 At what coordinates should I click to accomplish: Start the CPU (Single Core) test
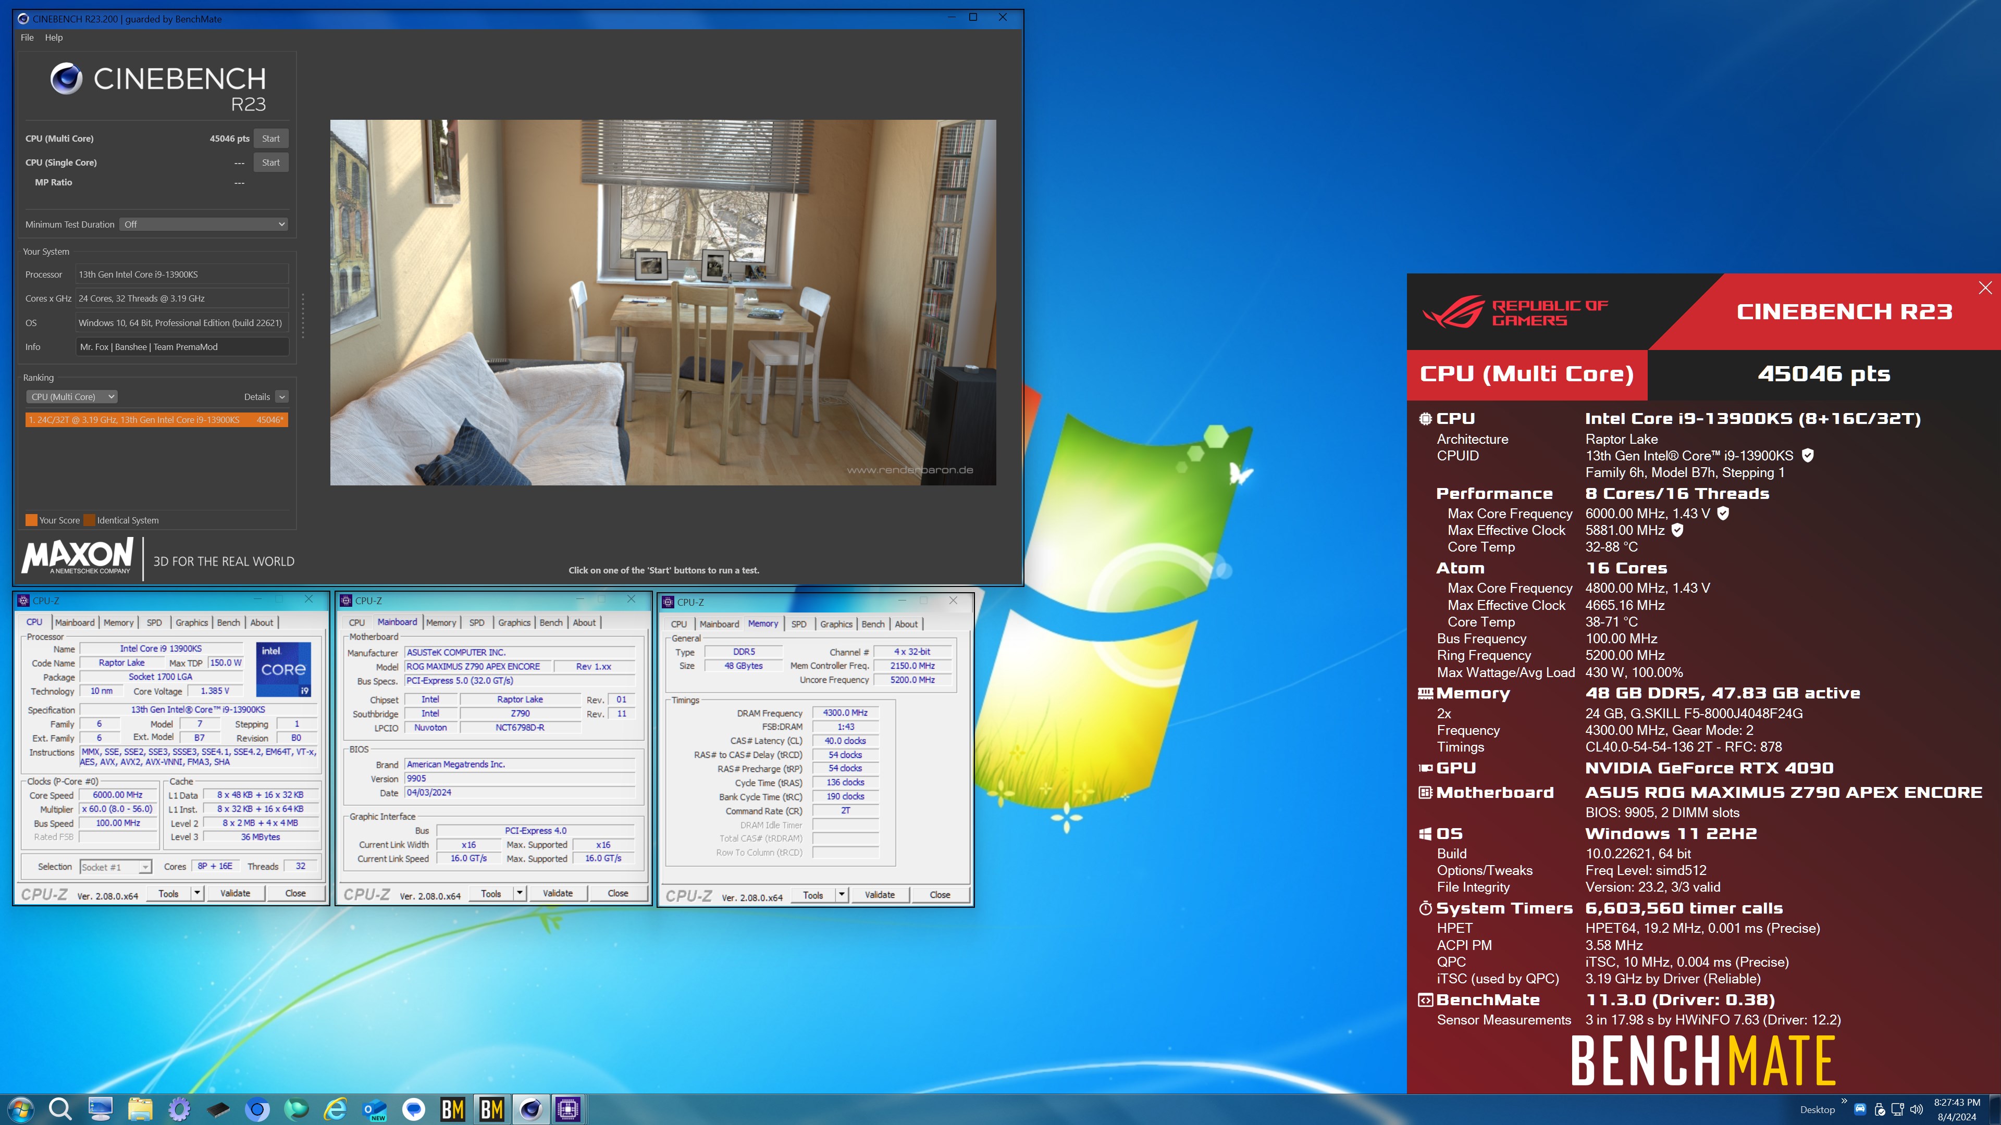270,162
